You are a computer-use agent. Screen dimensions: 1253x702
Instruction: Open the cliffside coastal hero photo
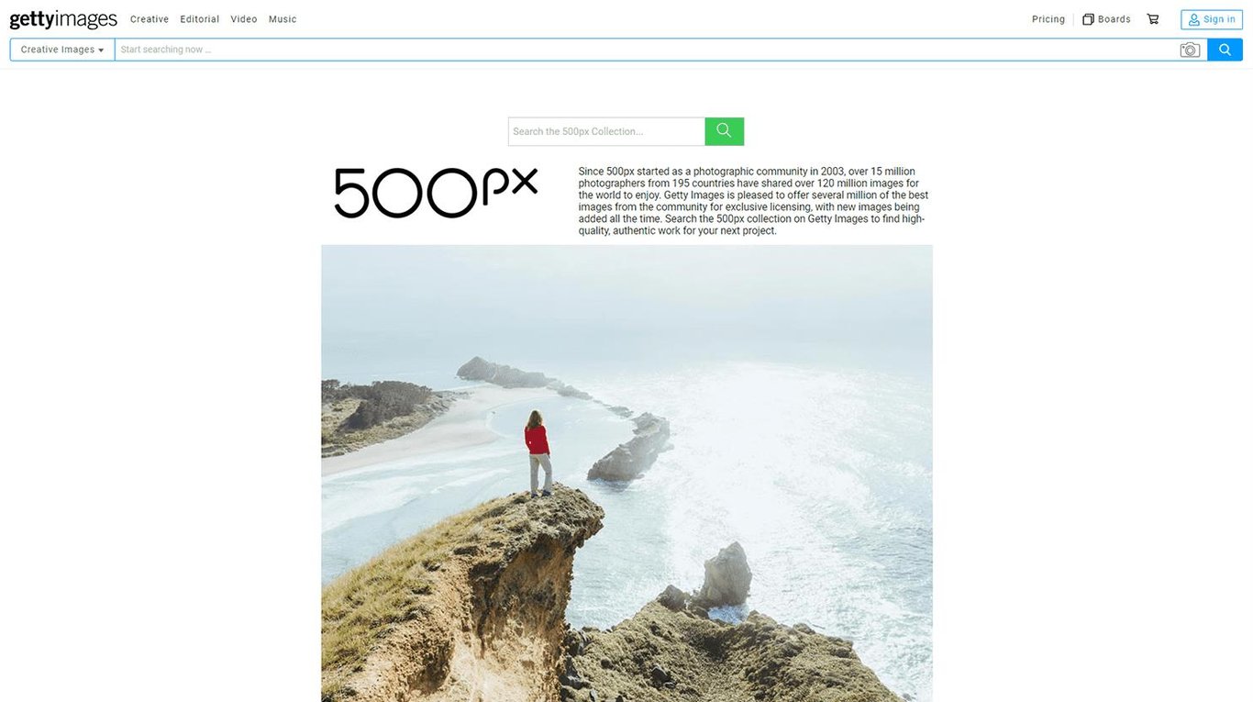point(626,474)
